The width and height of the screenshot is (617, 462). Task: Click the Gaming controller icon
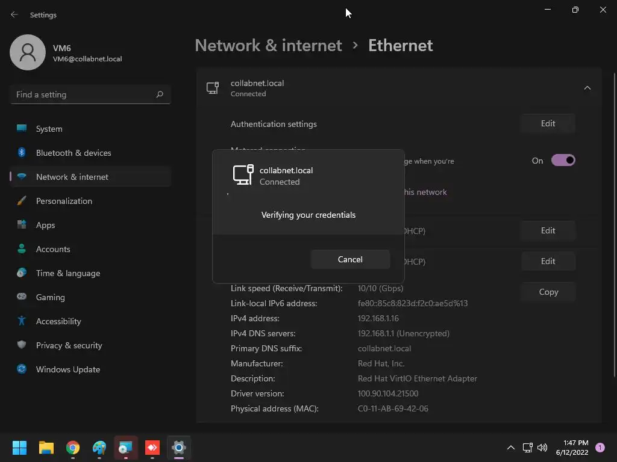pos(22,297)
